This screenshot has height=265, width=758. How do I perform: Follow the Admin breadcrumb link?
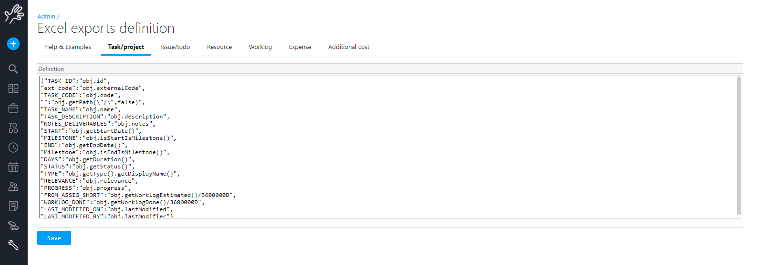pos(46,17)
